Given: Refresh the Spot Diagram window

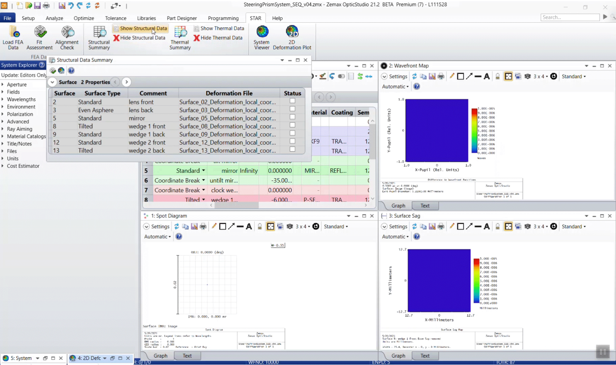Looking at the screenshot, I should point(177,226).
